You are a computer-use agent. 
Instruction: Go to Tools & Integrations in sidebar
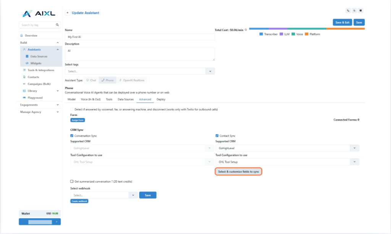(x=40, y=70)
